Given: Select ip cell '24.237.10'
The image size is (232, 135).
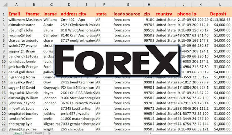Looking at the screenshot, I should pos(200,119).
